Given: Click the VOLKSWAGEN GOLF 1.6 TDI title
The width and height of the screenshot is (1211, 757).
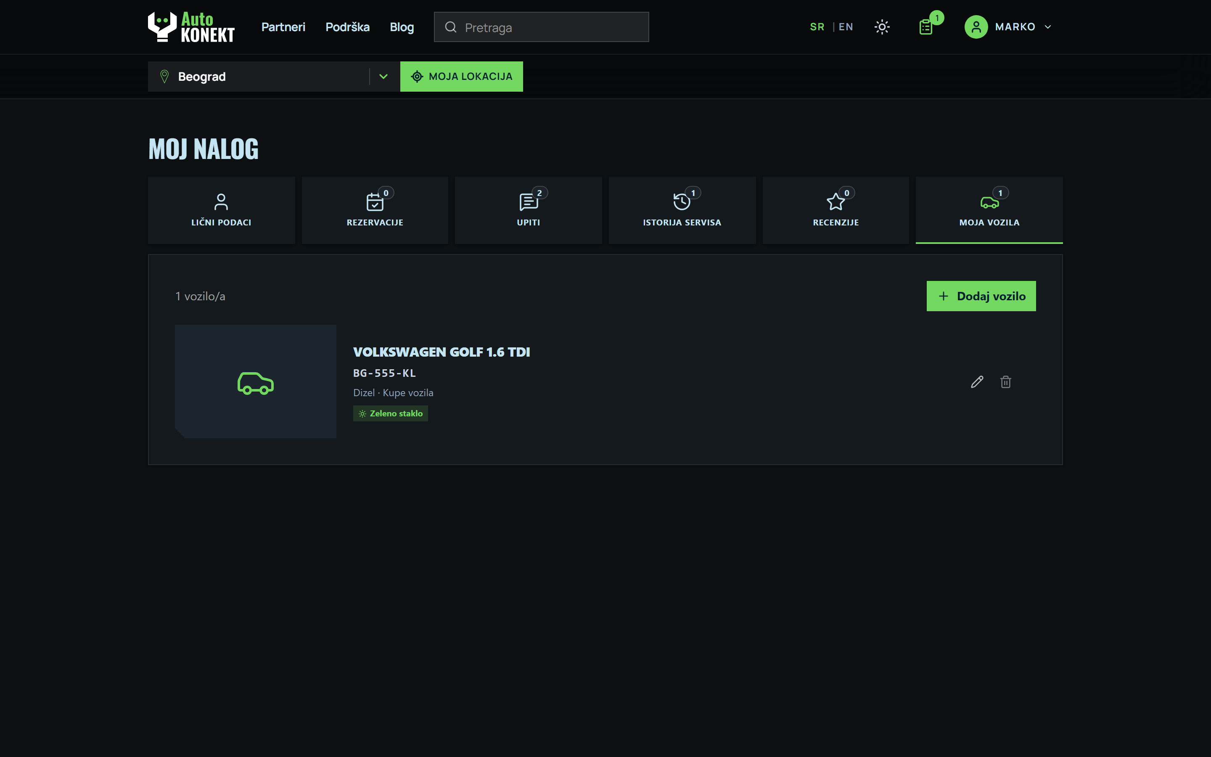Looking at the screenshot, I should [x=442, y=352].
